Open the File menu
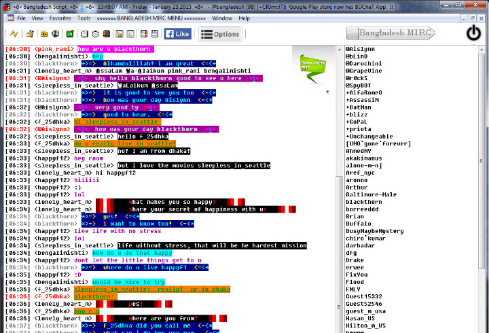This screenshot has width=489, height=333. 21,18
